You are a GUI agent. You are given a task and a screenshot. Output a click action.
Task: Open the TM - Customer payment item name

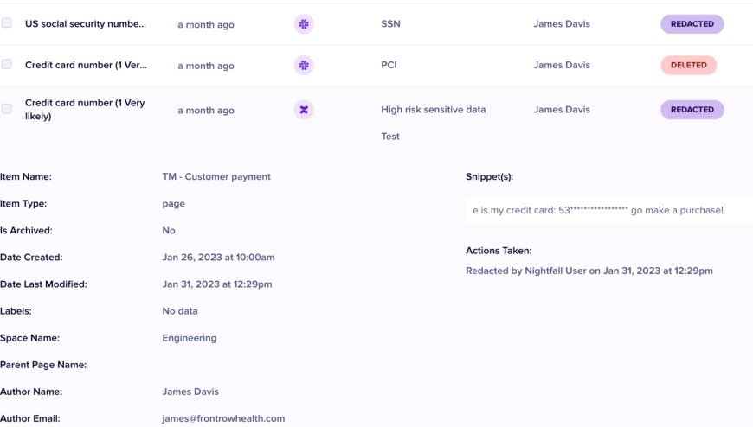click(216, 176)
